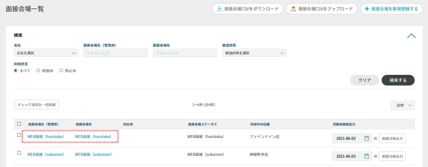Change the 30件 page size dropdown

[402, 105]
